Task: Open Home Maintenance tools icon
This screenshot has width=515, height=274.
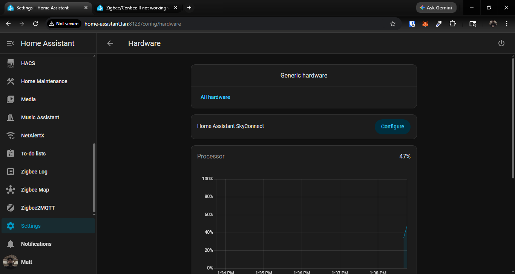Action: point(11,81)
